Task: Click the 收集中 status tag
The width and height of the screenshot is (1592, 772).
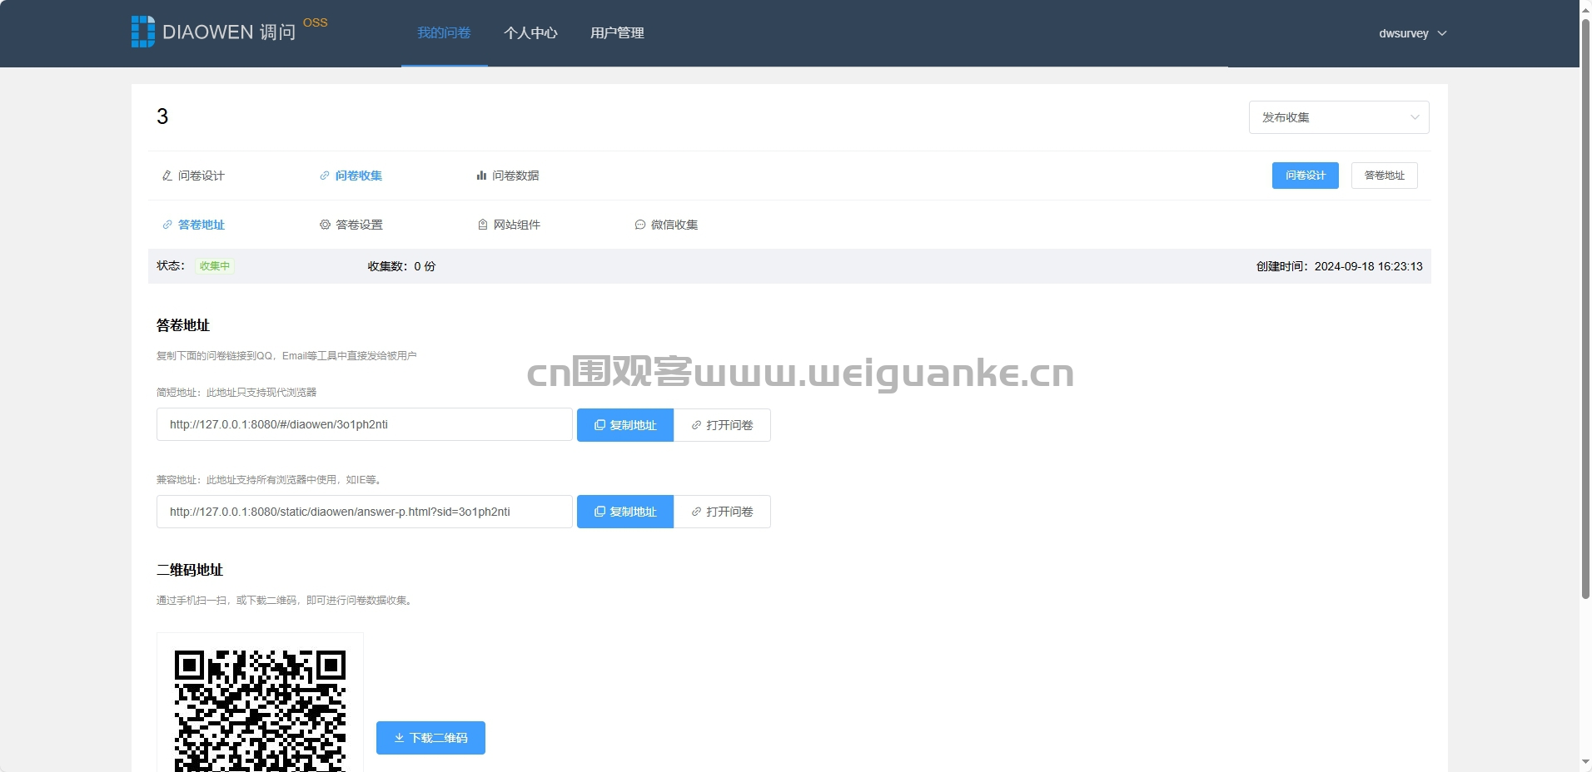Action: click(215, 266)
